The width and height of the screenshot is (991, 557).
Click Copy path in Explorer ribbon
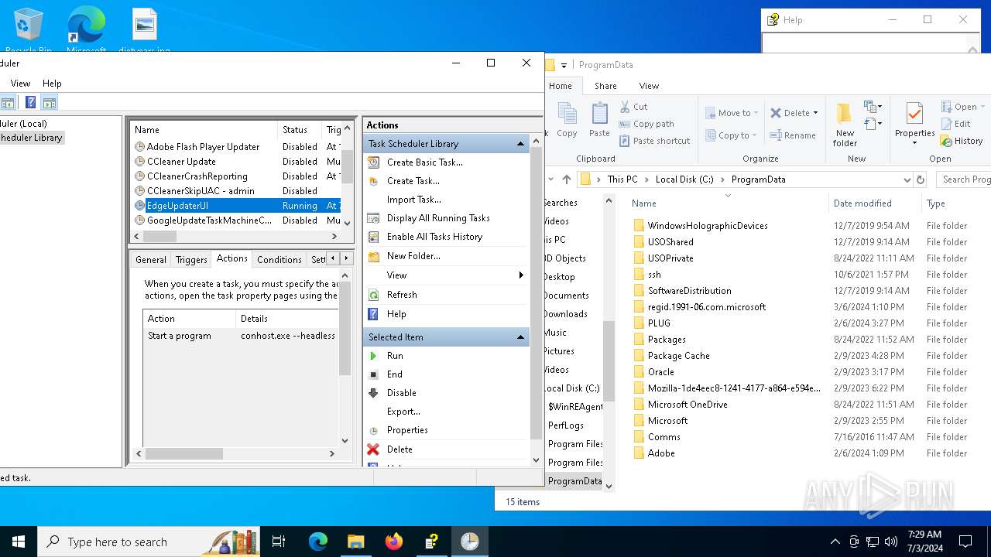[646, 124]
